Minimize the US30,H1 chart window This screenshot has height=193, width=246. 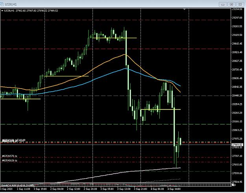coord(223,4)
